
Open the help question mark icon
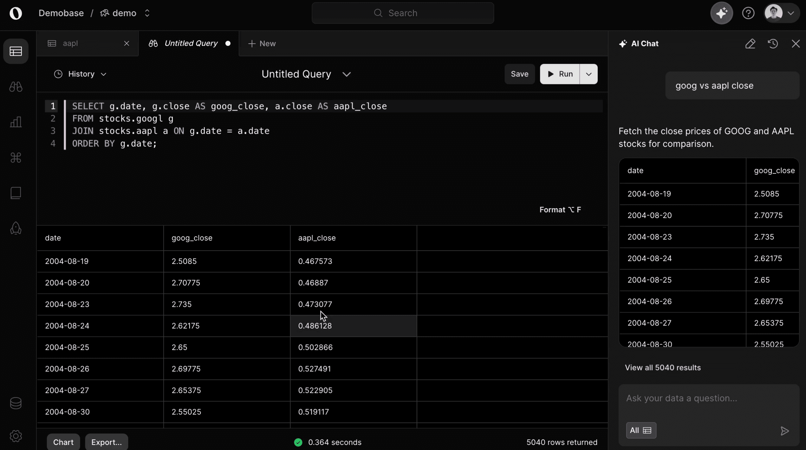tap(748, 13)
